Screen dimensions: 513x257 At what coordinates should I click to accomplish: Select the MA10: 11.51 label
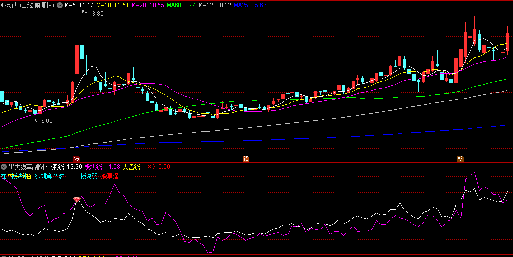coord(112,5)
